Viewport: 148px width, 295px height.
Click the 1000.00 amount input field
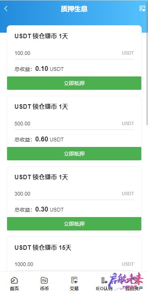coord(74,264)
